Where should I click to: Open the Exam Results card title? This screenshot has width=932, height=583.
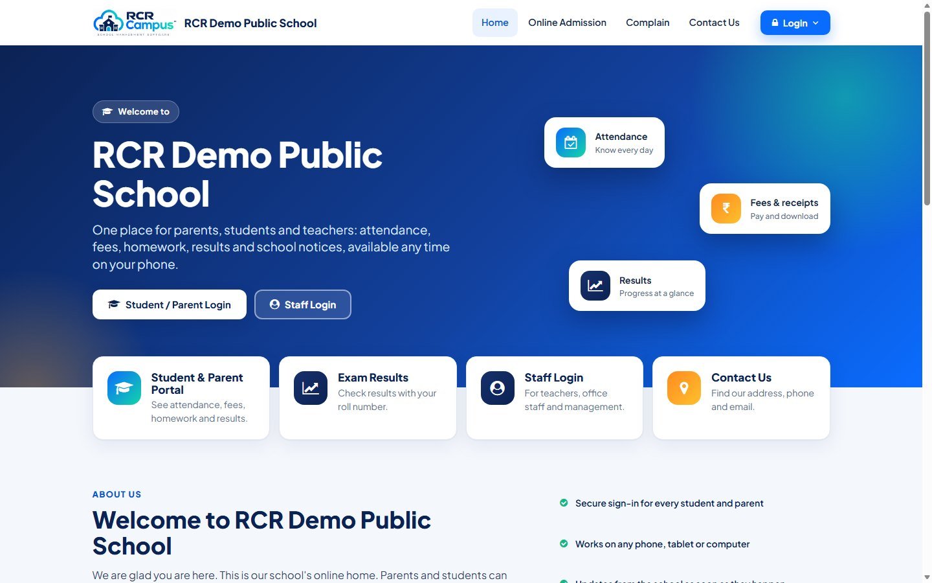tap(373, 378)
